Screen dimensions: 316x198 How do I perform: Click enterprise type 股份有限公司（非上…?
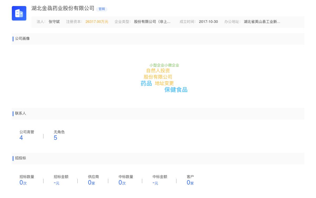(152, 22)
